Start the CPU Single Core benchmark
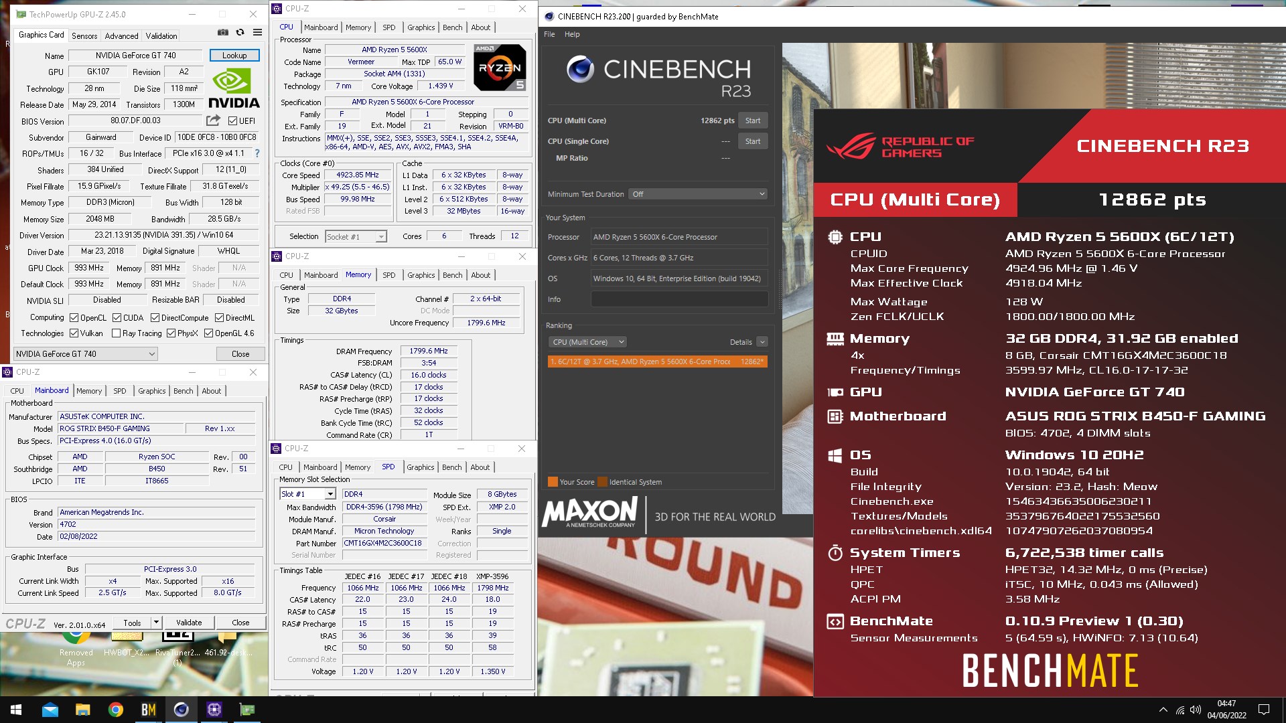Image resolution: width=1286 pixels, height=723 pixels. click(x=753, y=141)
